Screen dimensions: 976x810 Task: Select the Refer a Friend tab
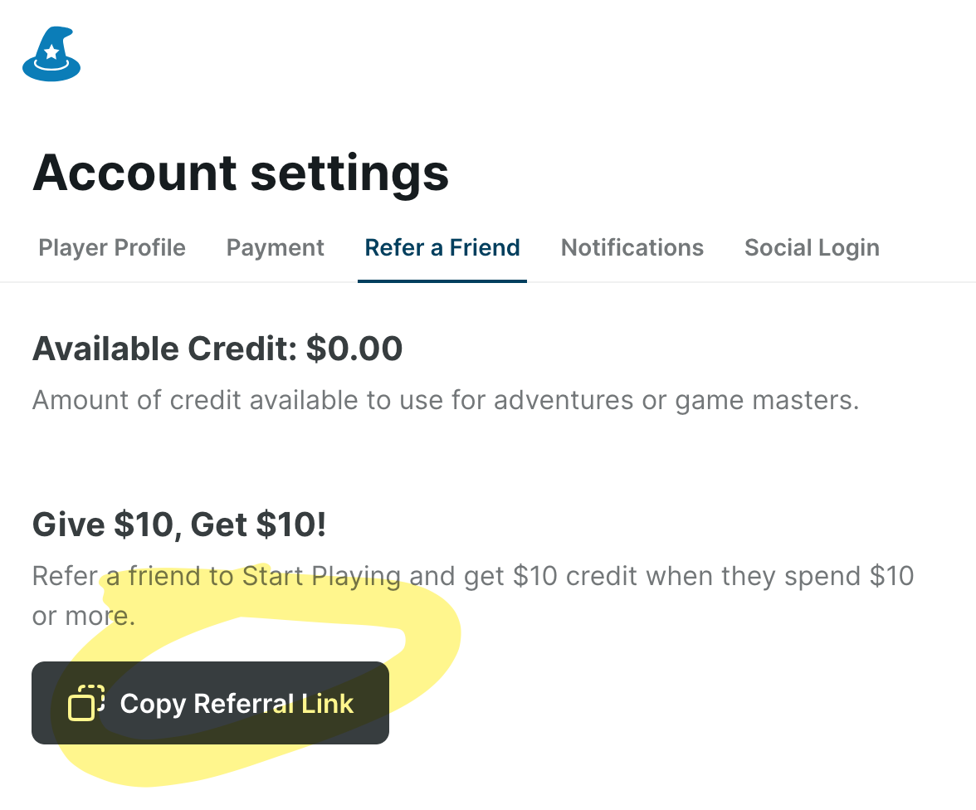(442, 247)
